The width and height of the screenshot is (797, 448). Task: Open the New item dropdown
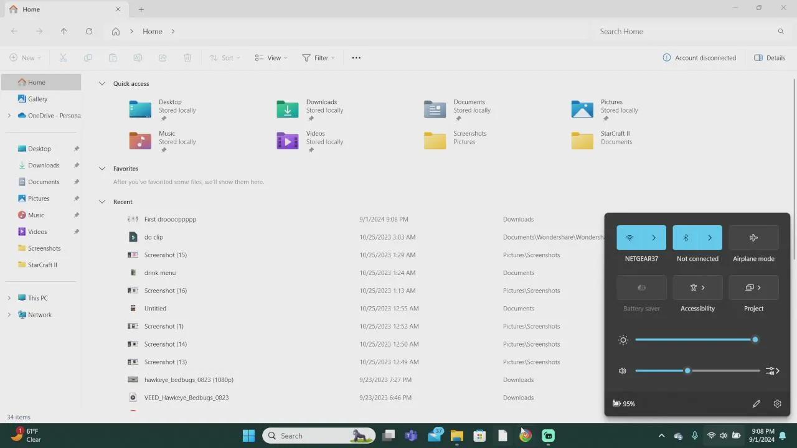(x=25, y=58)
